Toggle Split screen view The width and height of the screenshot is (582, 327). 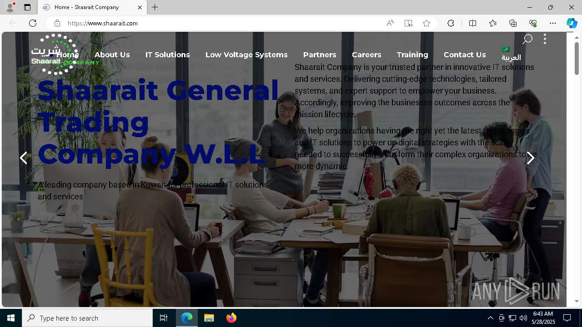point(472,23)
